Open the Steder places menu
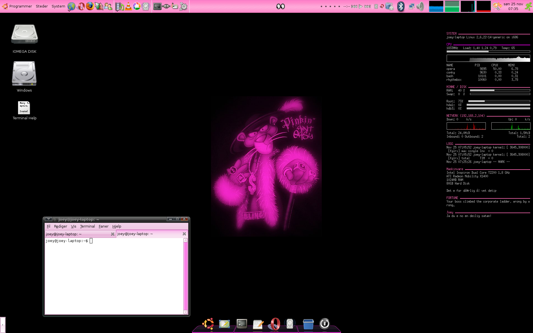533x333 pixels. point(42,6)
